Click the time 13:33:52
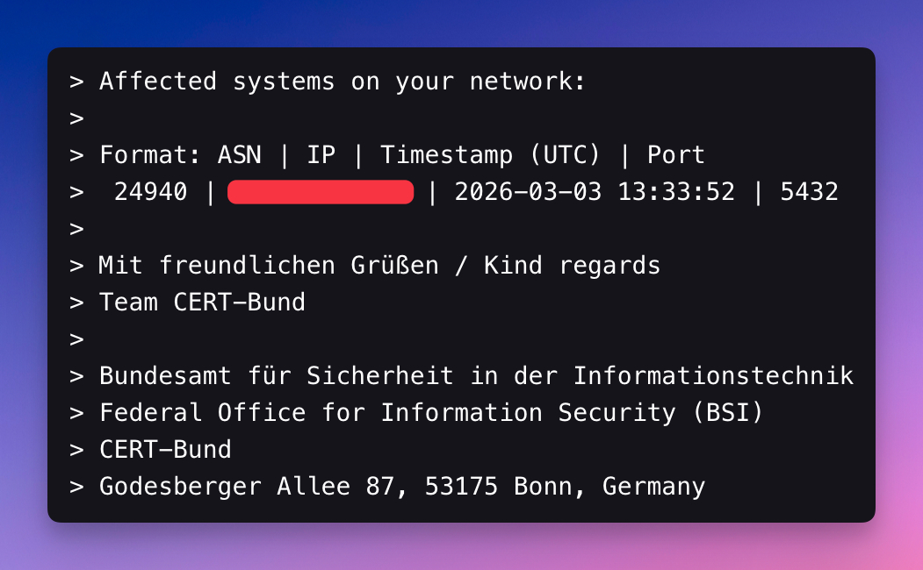Viewport: 923px width, 570px height. click(676, 192)
